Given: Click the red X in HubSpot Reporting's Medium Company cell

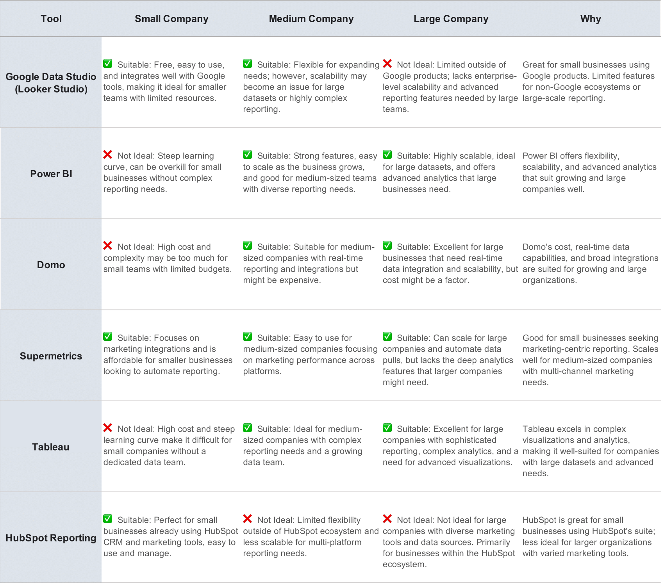Looking at the screenshot, I should (x=247, y=519).
